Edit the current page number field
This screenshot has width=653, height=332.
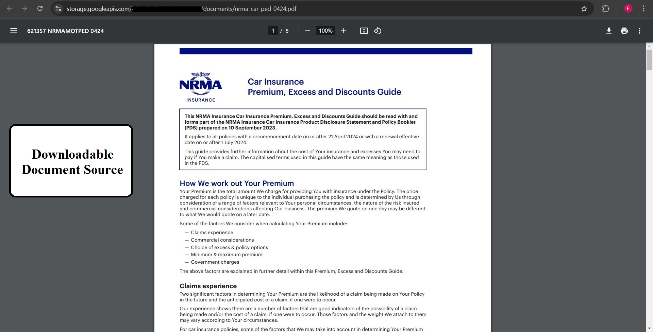[273, 31]
